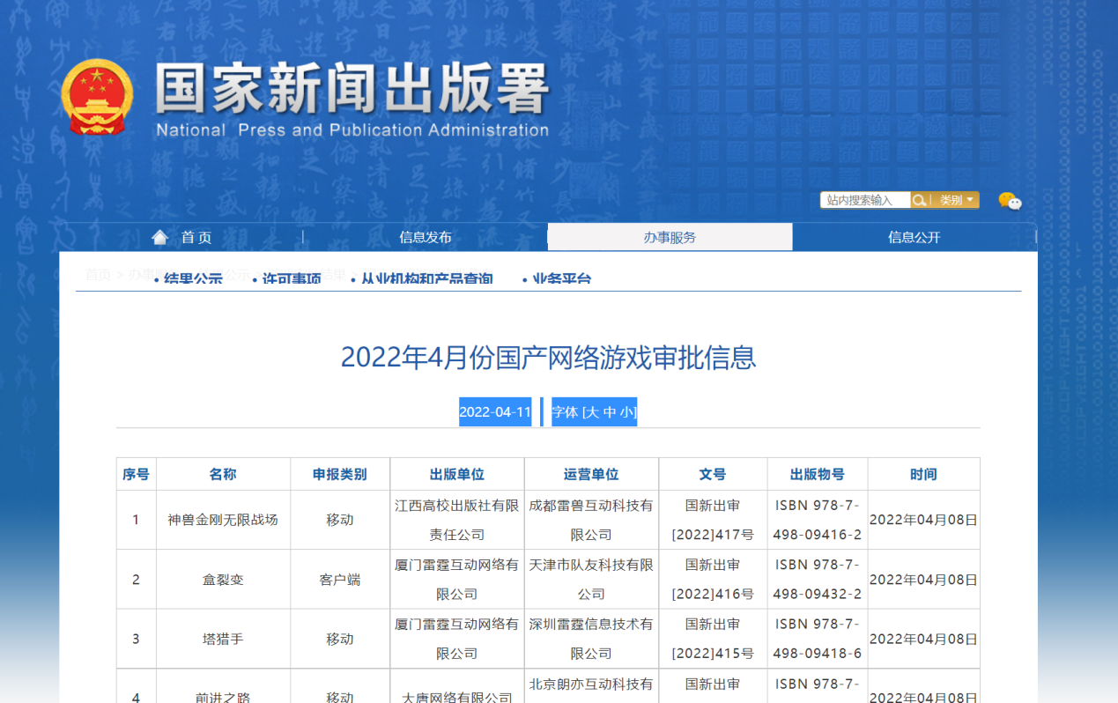
Task: Click into the 站内搜索输入 search field
Action: (863, 199)
